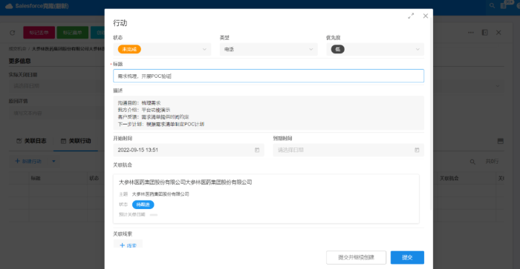This screenshot has height=269, width=520.
Task: Switch to the 关联行动 tab
Action: pyautogui.click(x=76, y=141)
